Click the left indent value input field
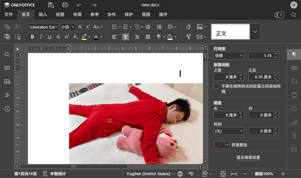Image resolution: width=301 pixels, height=178 pixels. [226, 115]
